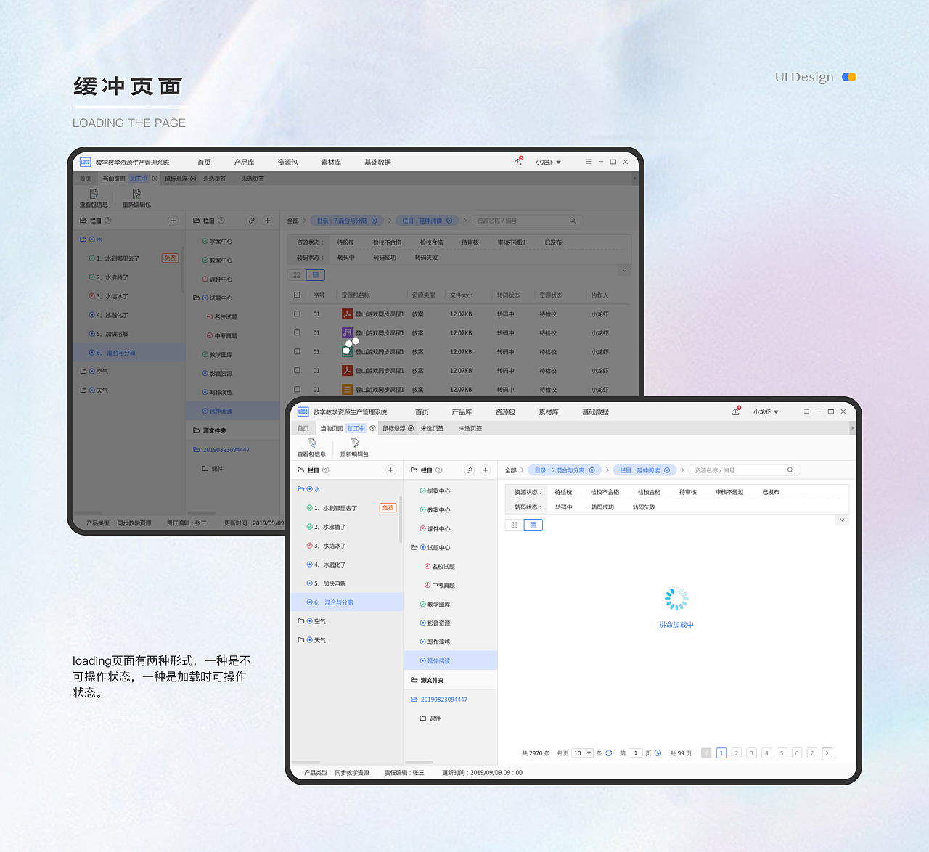
Task: Open the notification bell with red badge
Action: click(735, 411)
